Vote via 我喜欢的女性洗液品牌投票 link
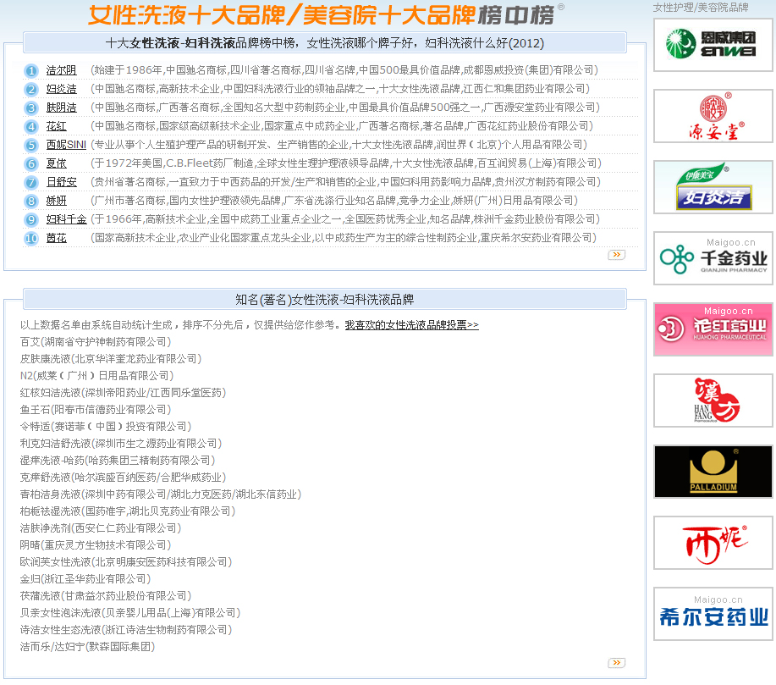This screenshot has height=685, width=776. pos(412,325)
